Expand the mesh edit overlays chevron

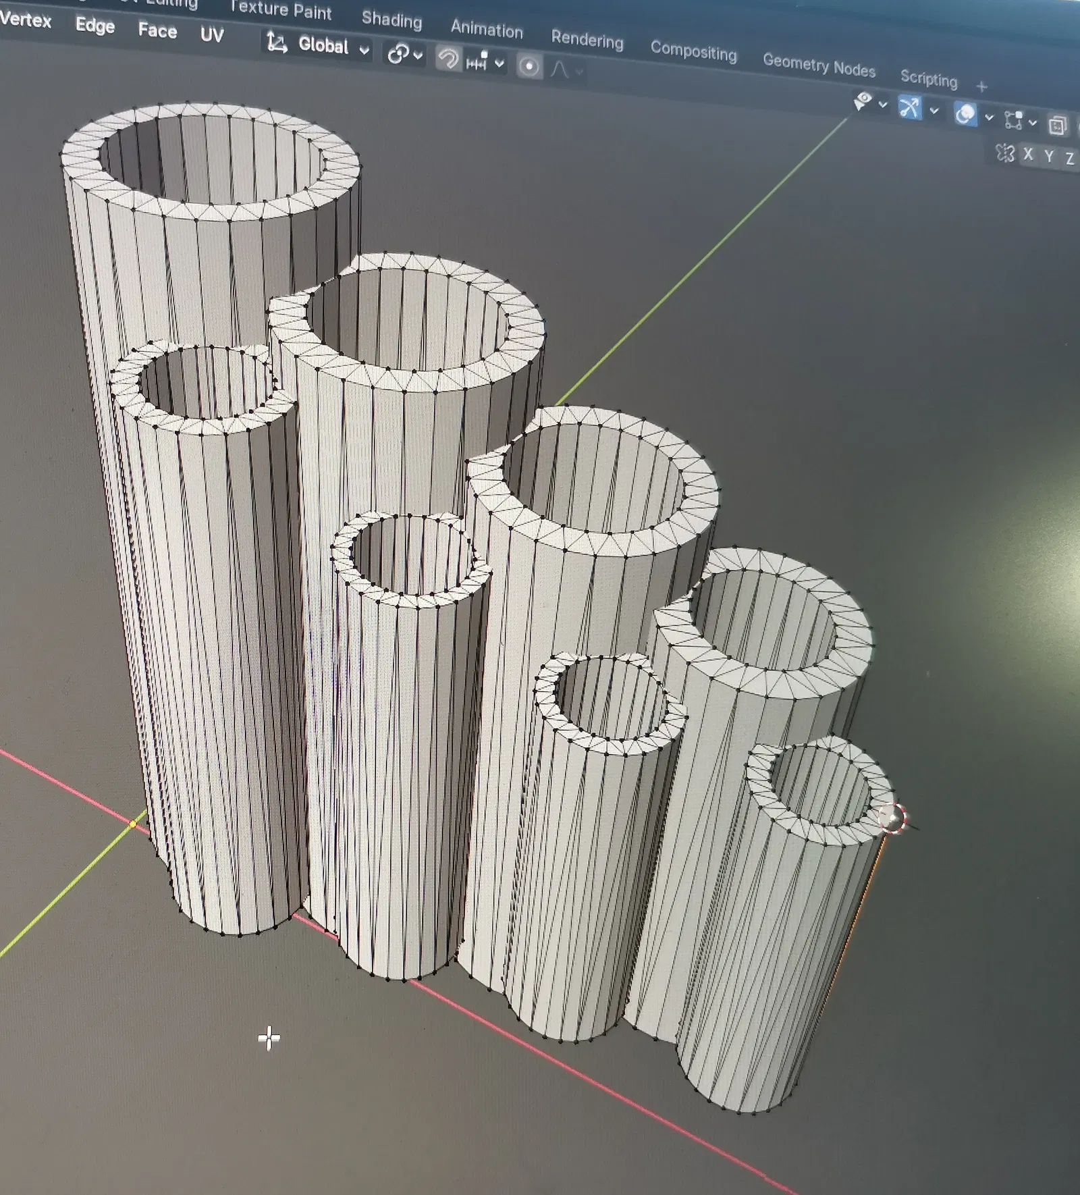tap(1033, 123)
